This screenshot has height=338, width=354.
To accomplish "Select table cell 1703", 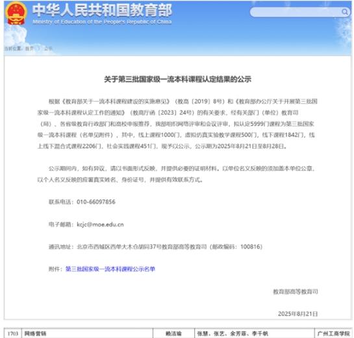I will [13, 333].
